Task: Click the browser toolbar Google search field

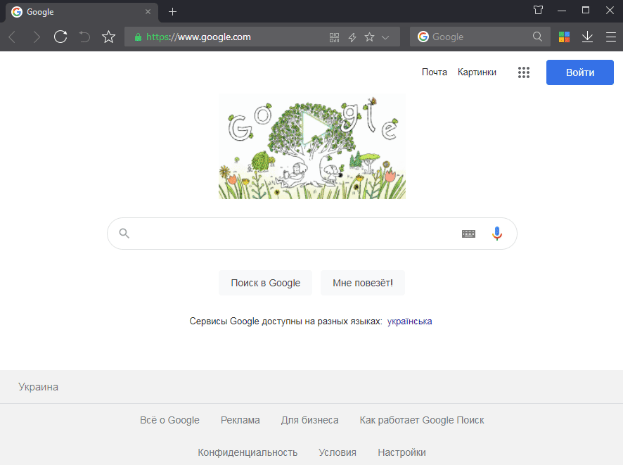Action: tap(481, 37)
